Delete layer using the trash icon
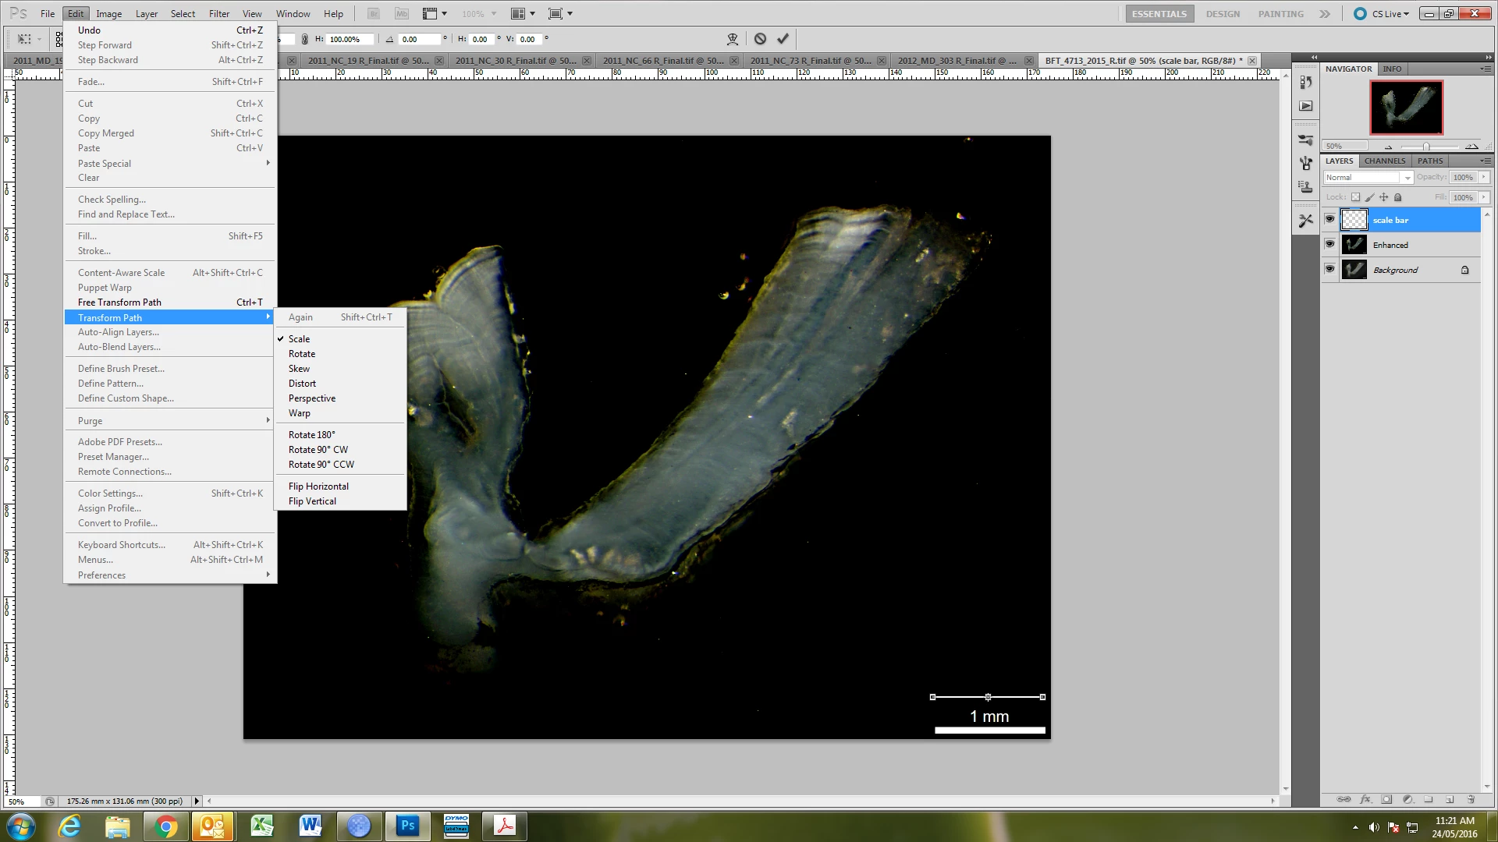 point(1471,799)
